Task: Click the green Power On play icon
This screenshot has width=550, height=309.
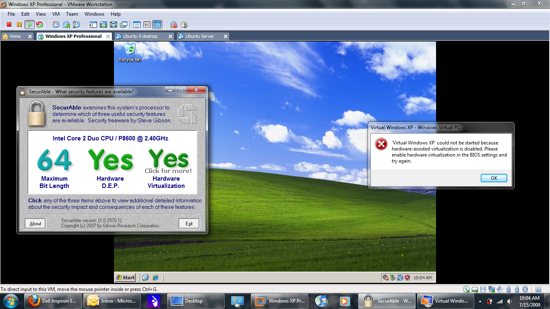Action: pos(29,25)
